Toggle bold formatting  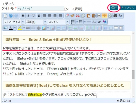[23, 16]
